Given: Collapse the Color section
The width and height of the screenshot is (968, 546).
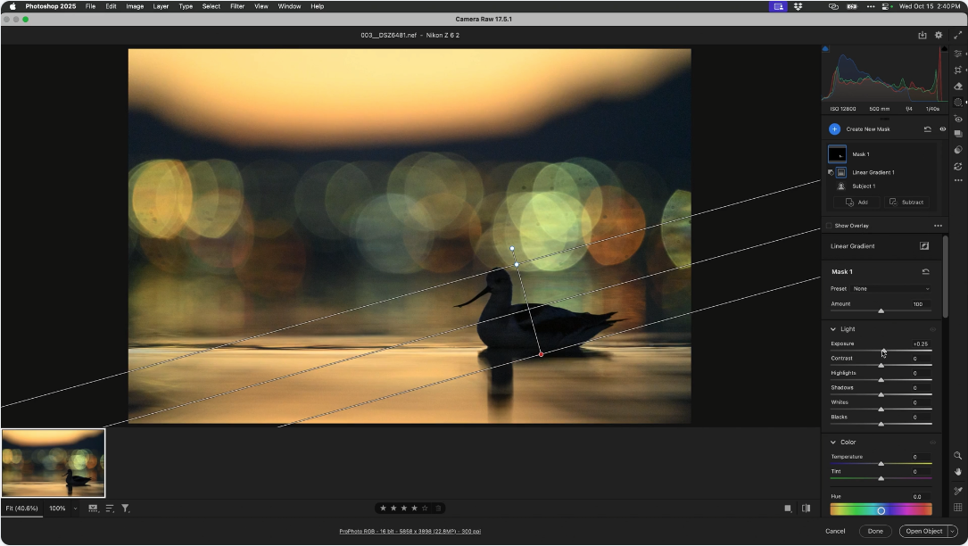Looking at the screenshot, I should pyautogui.click(x=833, y=443).
